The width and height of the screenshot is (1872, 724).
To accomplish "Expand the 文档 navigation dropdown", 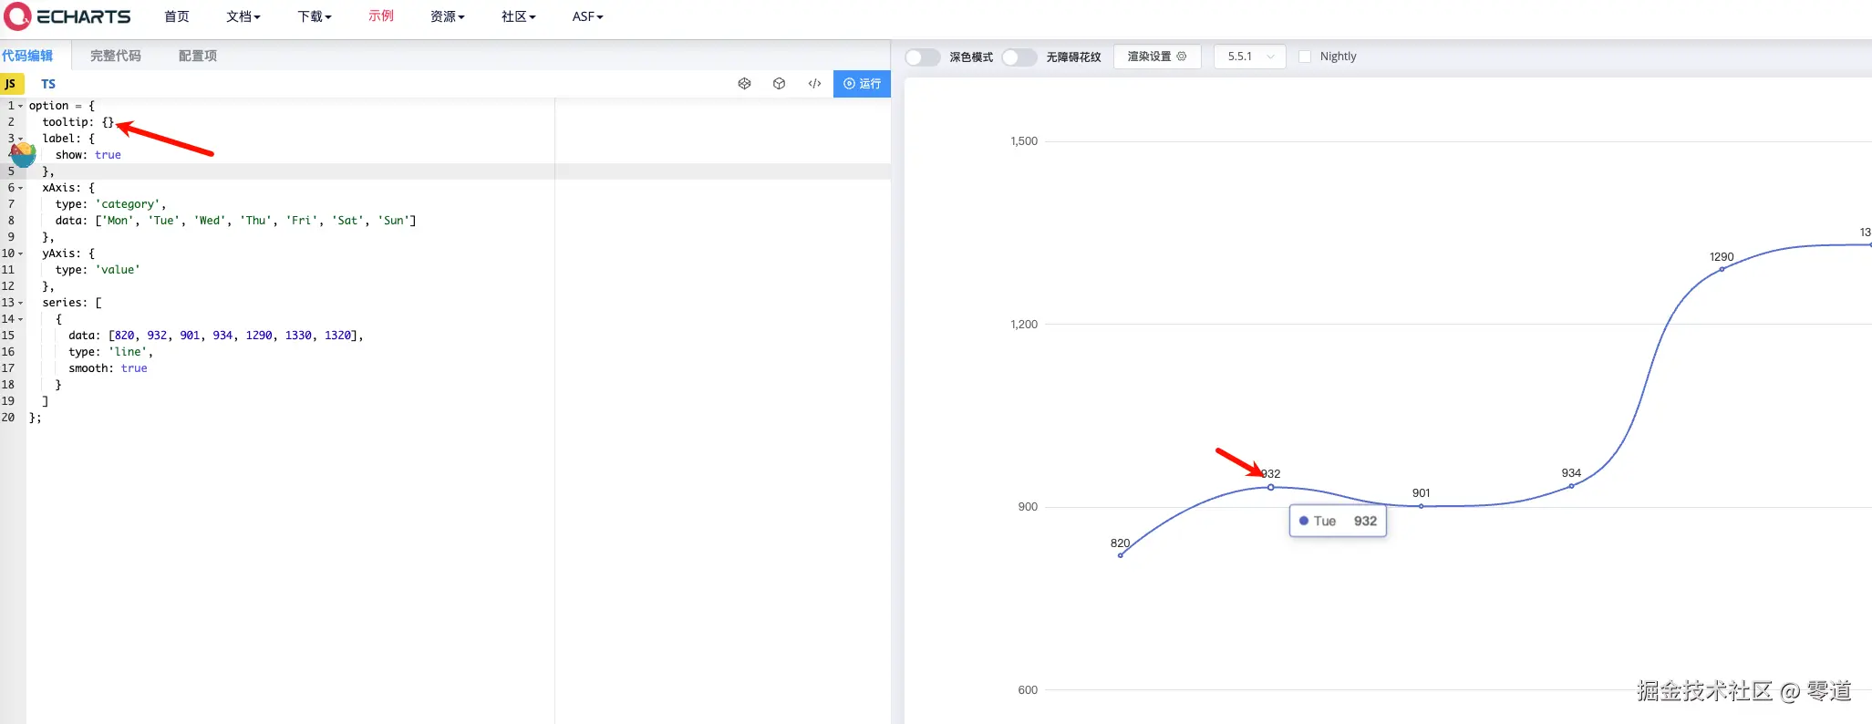I will tap(243, 16).
